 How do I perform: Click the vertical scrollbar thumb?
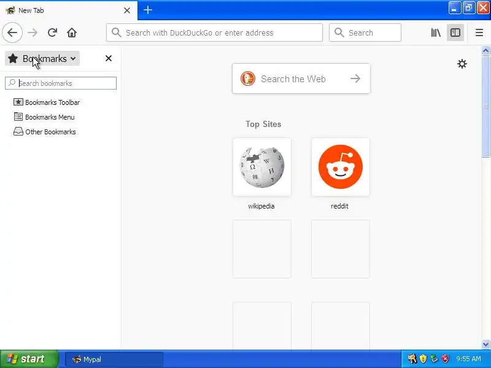485,106
